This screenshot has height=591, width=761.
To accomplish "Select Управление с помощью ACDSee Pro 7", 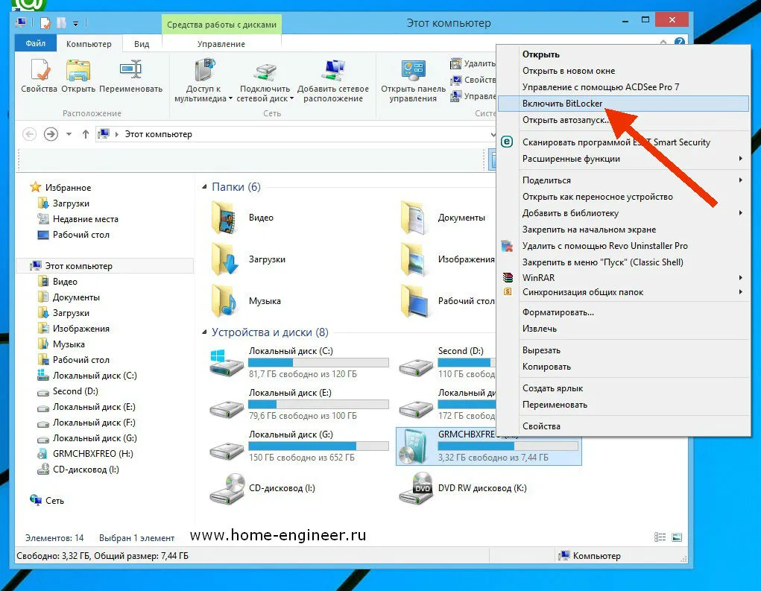I will click(624, 87).
